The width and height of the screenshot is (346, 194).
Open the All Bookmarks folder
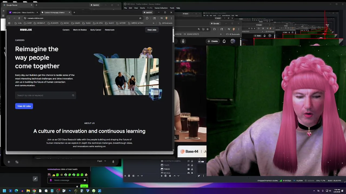[x=166, y=23]
